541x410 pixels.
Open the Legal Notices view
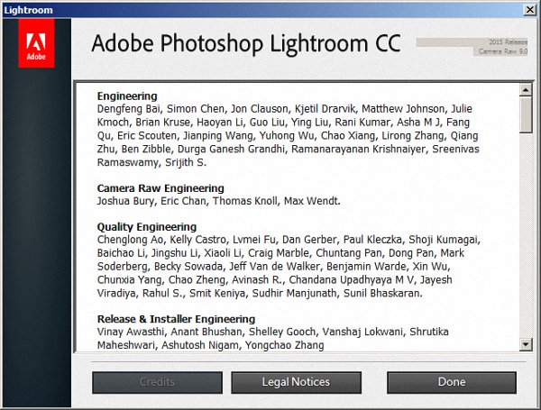click(x=296, y=382)
